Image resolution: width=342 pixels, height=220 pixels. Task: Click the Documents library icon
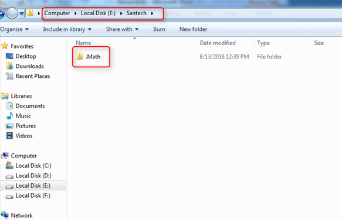coord(9,106)
